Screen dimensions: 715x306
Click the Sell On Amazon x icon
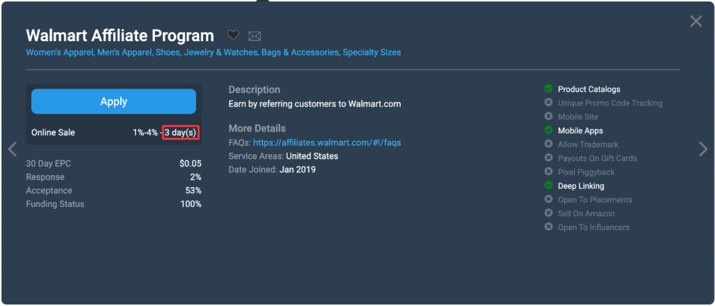pyautogui.click(x=549, y=213)
